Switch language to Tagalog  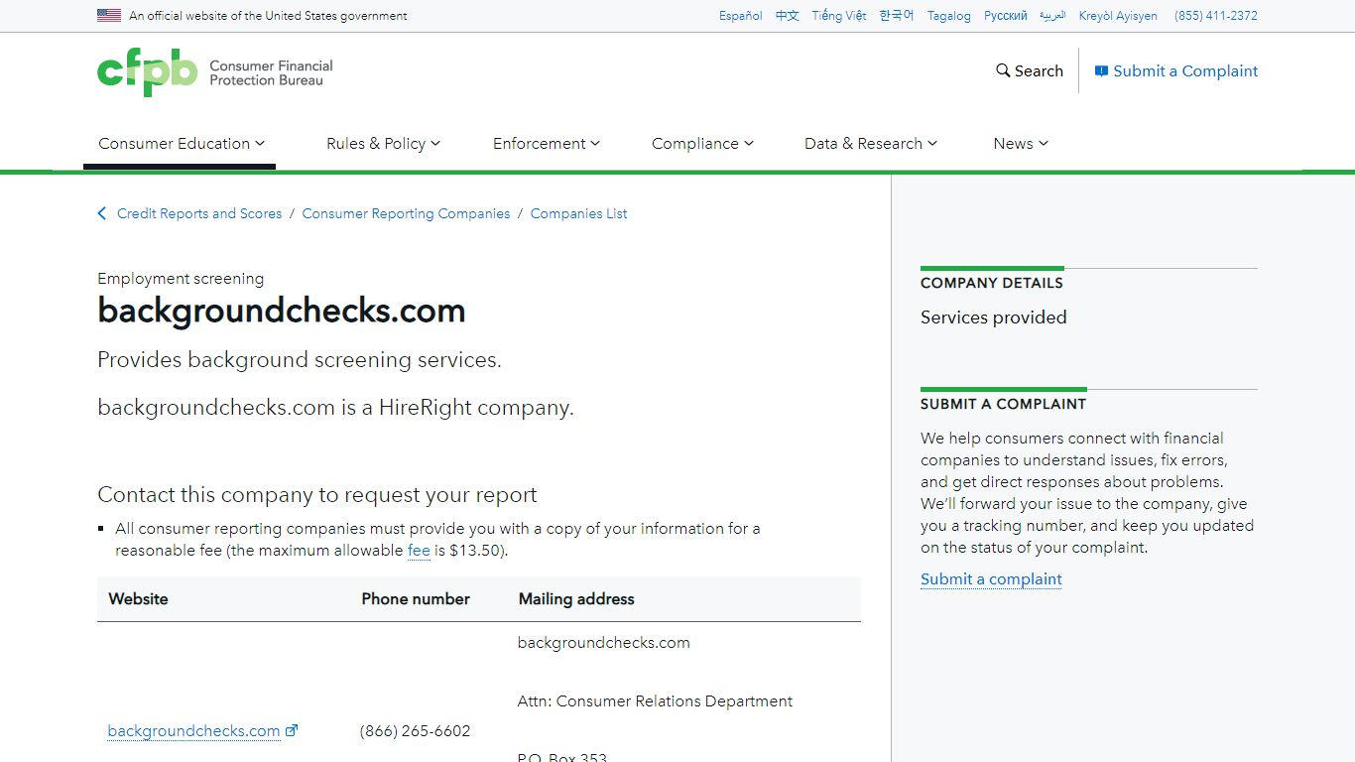tap(949, 16)
